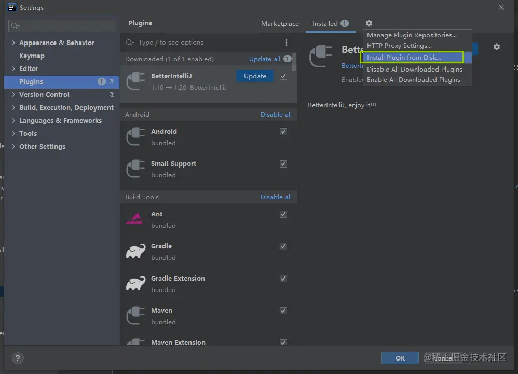518x374 pixels.
Task: Click the IntelliJ logo in title bar
Action: pyautogui.click(x=11, y=7)
